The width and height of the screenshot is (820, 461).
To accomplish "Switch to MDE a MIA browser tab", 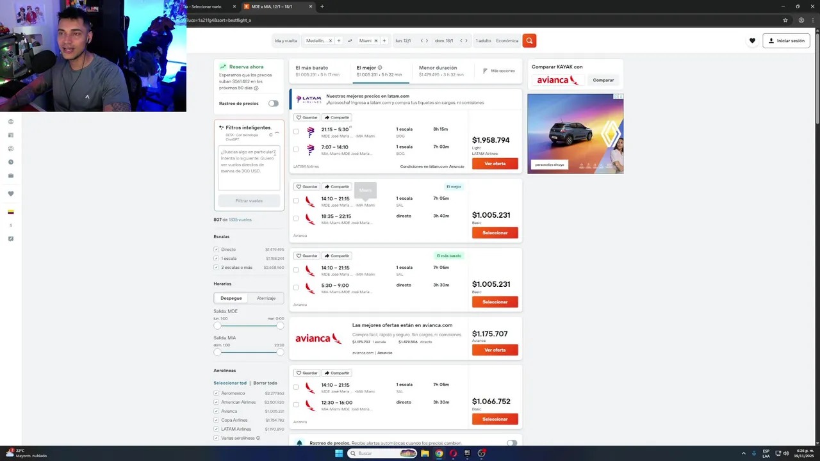I will tap(279, 6).
